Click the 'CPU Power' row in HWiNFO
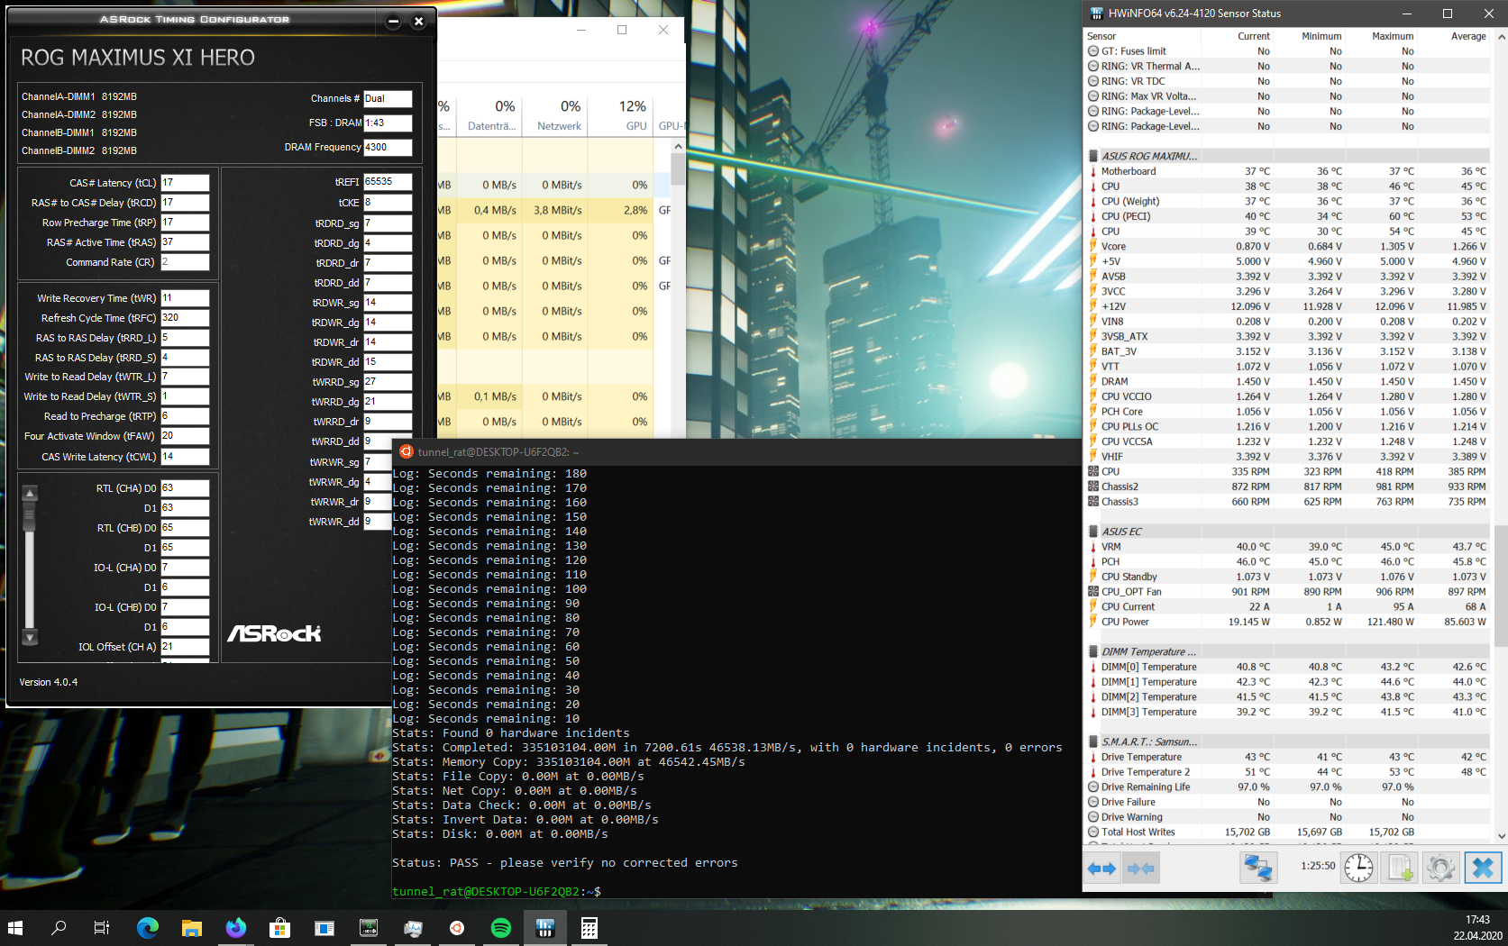This screenshot has width=1508, height=946. pos(1288,622)
